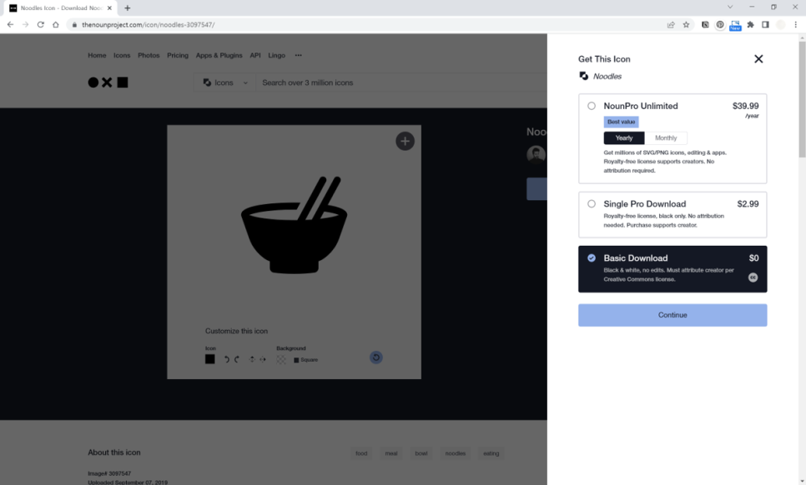
Task: Expand the more options ellipsis in navigation
Action: (298, 56)
